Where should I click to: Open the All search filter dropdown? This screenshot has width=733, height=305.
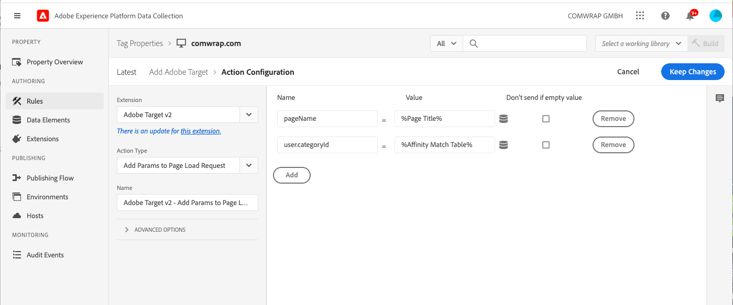[446, 43]
